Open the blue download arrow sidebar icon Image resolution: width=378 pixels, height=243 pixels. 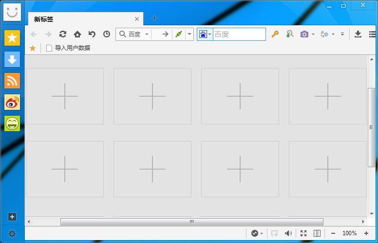point(12,59)
